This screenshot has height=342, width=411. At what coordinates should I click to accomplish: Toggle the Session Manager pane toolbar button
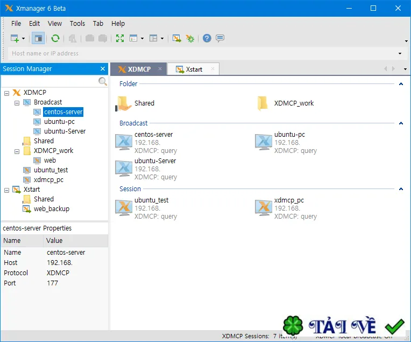(x=38, y=38)
